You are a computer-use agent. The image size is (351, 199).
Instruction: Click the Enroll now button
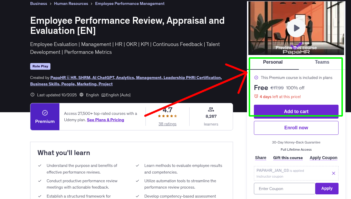coord(296,128)
